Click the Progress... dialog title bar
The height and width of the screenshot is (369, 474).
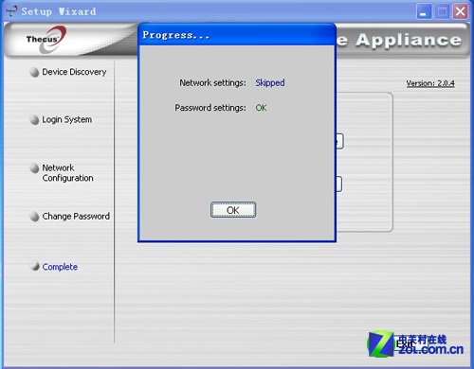pos(237,35)
